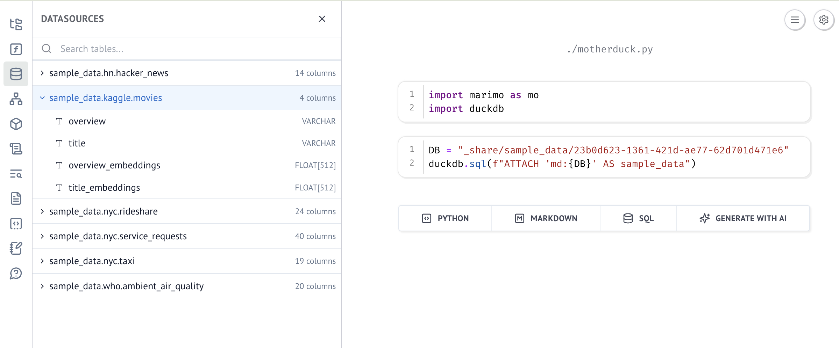Click the datasources database sidebar icon
This screenshot has width=839, height=348.
(x=16, y=74)
